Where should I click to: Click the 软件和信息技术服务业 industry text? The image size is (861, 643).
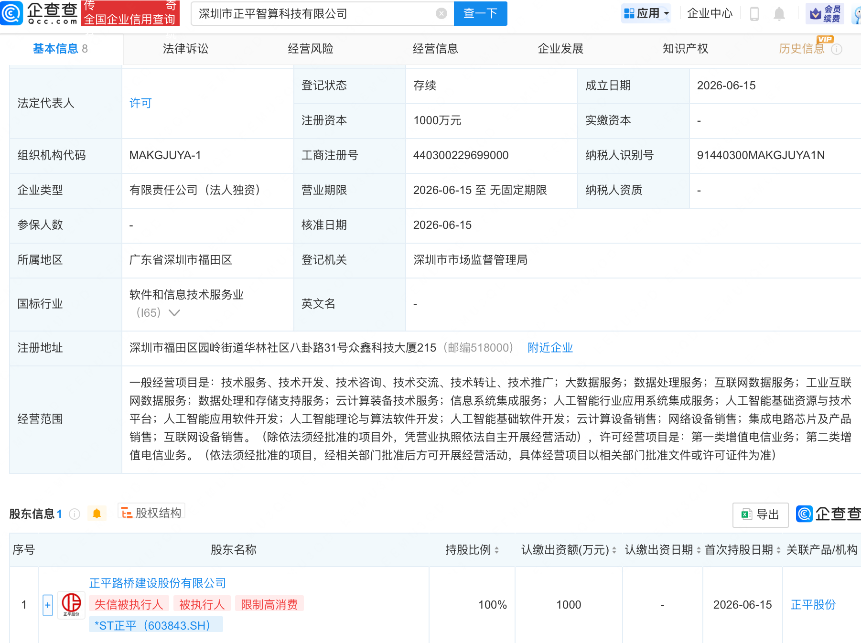tap(186, 295)
